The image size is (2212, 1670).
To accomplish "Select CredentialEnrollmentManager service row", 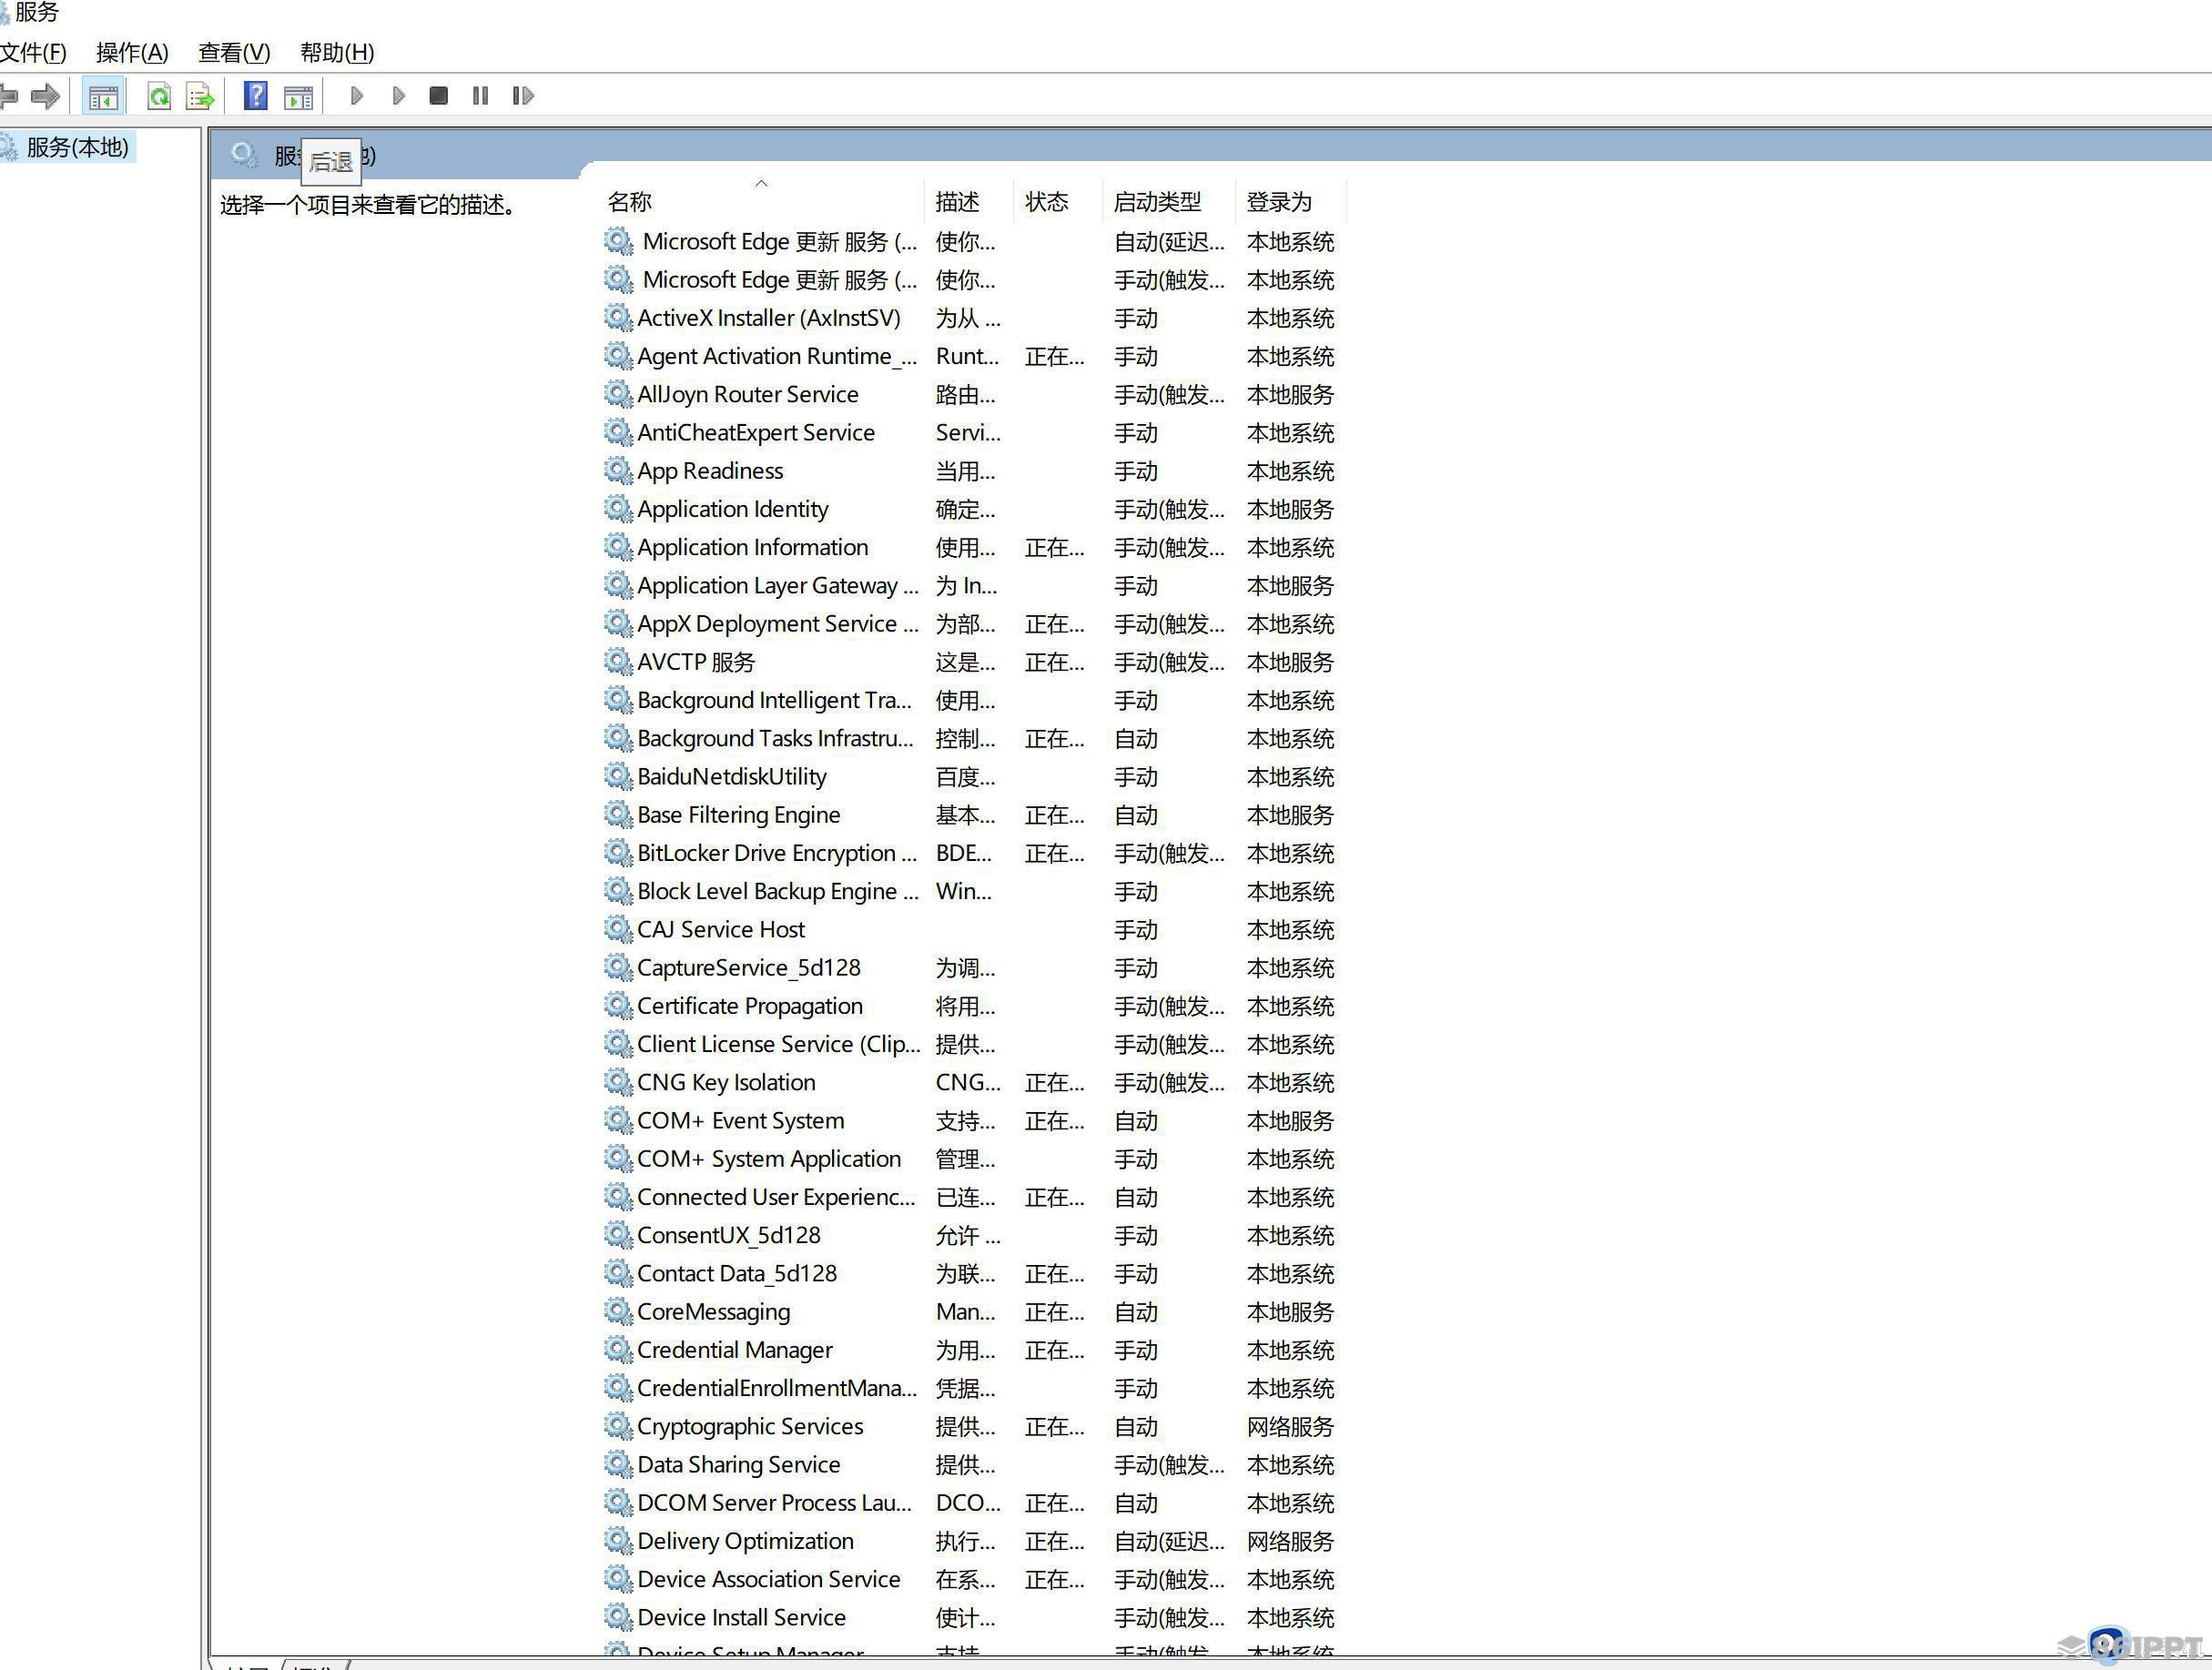I will pos(972,1388).
